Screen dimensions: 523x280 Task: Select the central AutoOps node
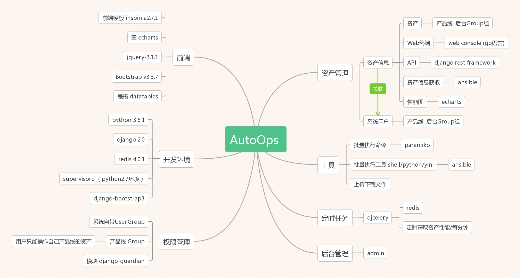point(256,139)
